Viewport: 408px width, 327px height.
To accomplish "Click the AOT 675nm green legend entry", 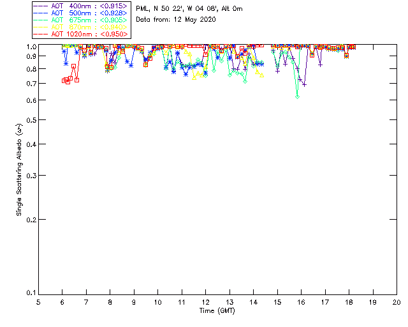I will click(x=80, y=20).
